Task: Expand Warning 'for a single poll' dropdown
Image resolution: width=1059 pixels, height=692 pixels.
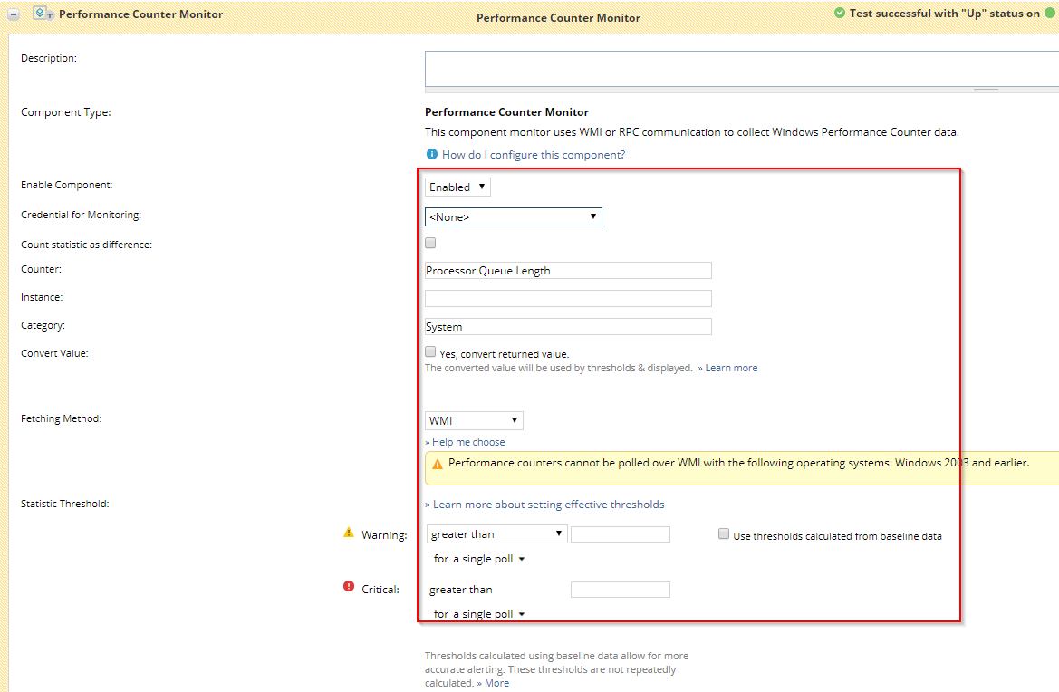Action: 479,559
